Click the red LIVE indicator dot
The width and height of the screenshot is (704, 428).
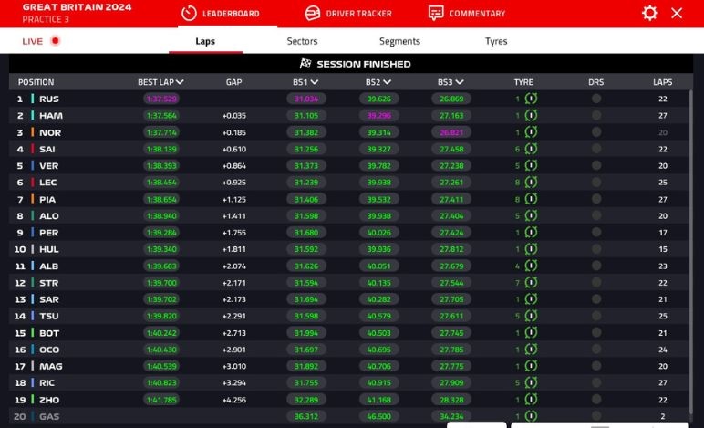(x=56, y=41)
